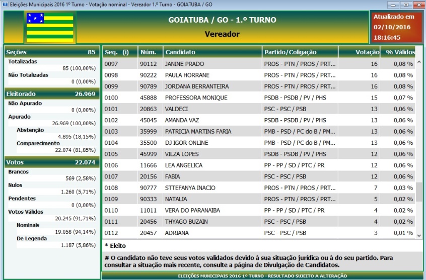Select candidate row JANINE PRADO
Viewport: 426px width, 280px height.
(x=259, y=64)
